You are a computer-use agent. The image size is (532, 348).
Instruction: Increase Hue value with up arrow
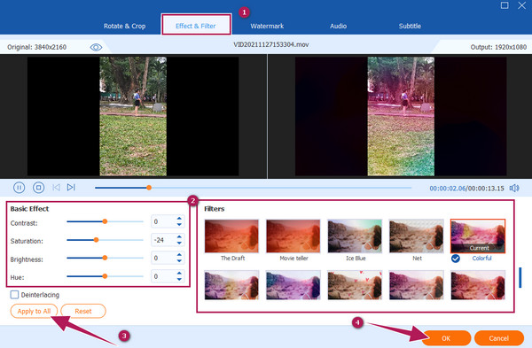tap(179, 273)
